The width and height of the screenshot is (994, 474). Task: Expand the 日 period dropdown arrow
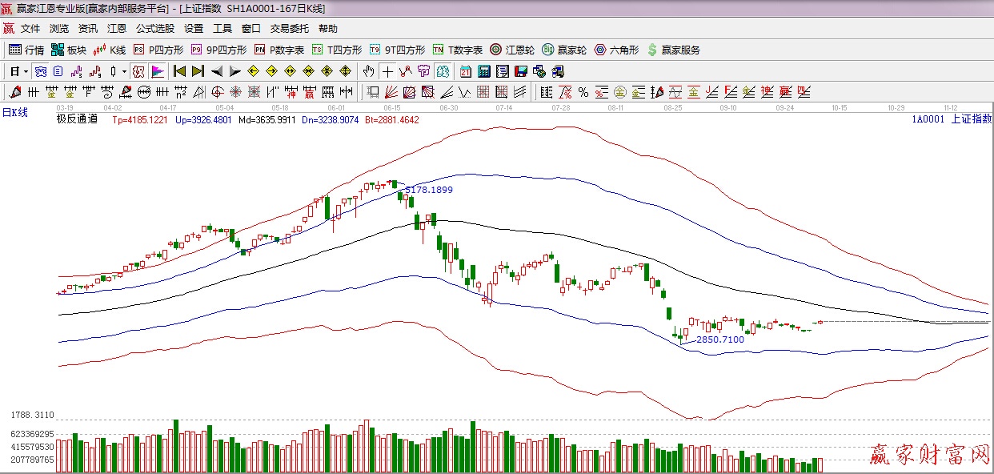pos(26,71)
